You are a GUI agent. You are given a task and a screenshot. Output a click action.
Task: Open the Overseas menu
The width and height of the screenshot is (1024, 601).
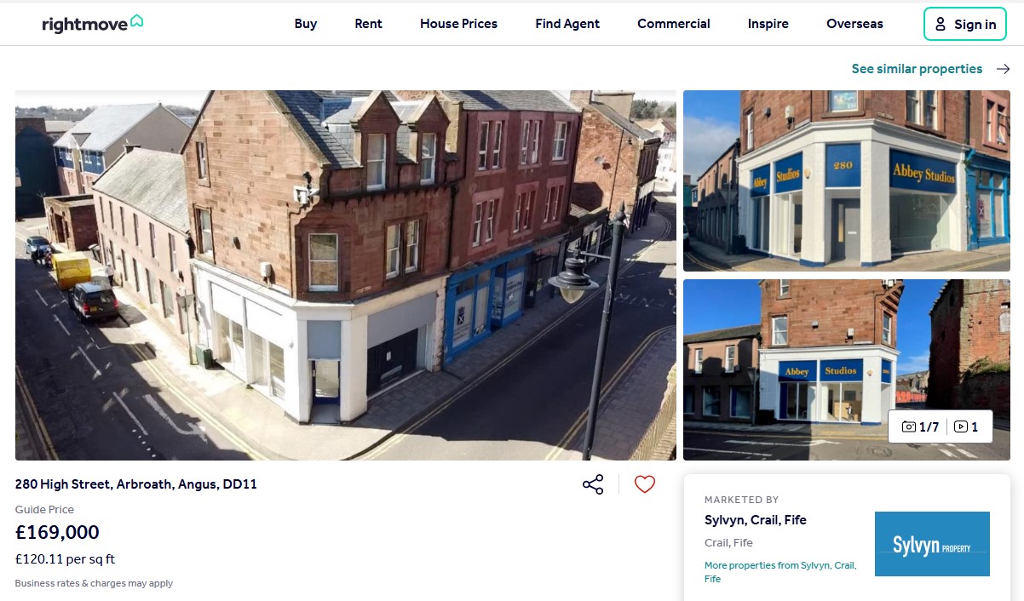[854, 24]
